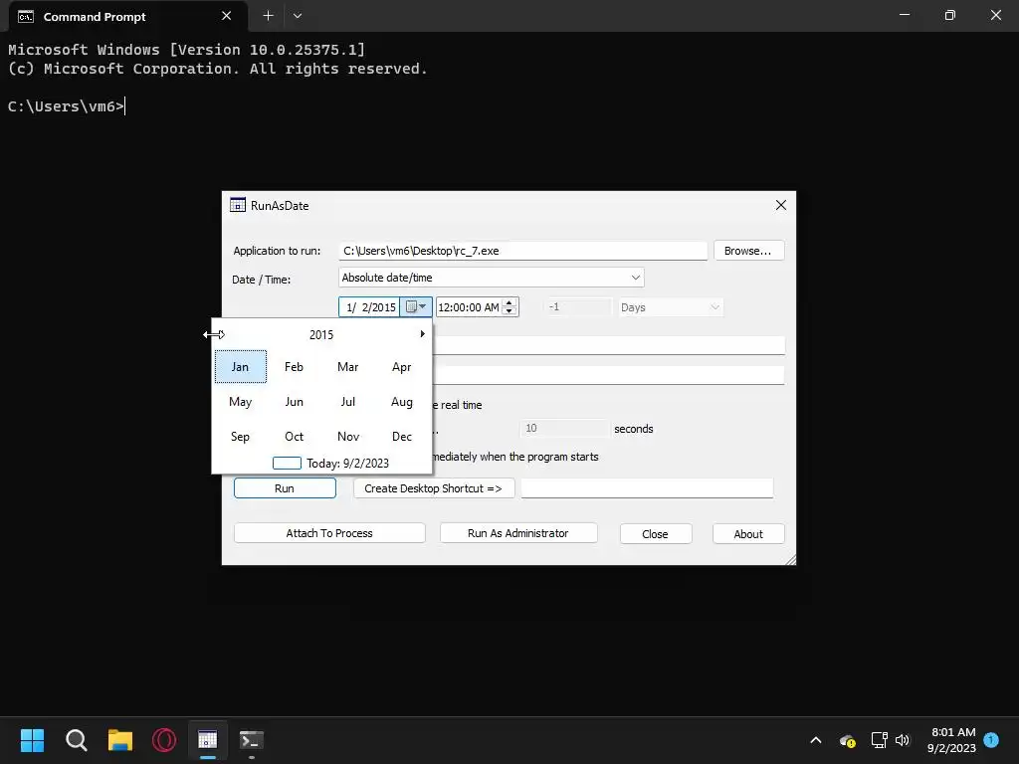1019x764 pixels.
Task: Click the shortcut name field beside Create Desktop Shortcut
Action: pos(647,488)
